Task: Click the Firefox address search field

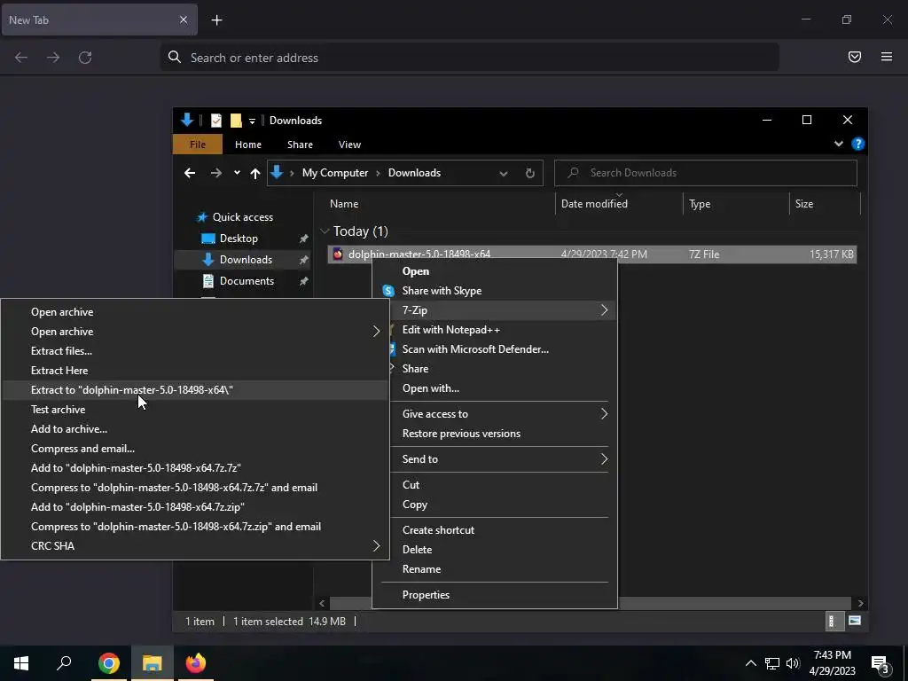Action: pos(470,58)
